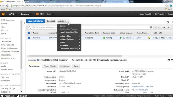Switch to the Description tab
This screenshot has height=97, width=173.
34,66
